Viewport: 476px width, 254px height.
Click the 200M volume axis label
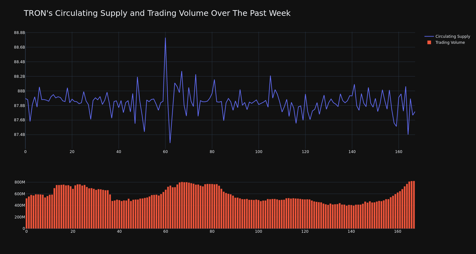pyautogui.click(x=19, y=217)
